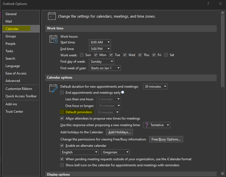This screenshot has width=226, height=177.
Task: Uncheck the iCalendar format option
Action: tap(62, 159)
